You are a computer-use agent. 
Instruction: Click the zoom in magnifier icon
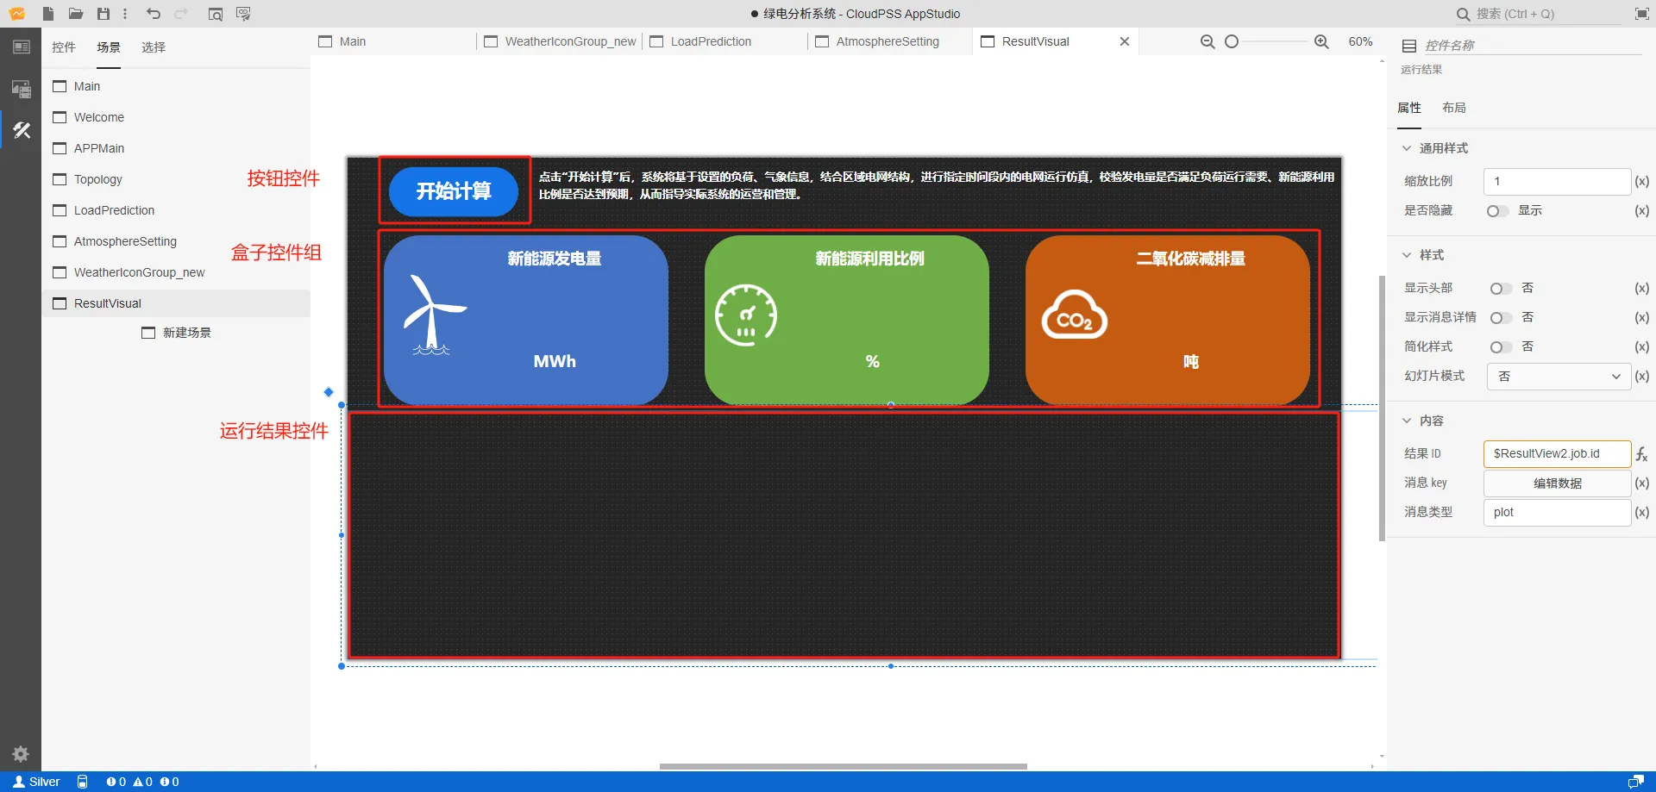(1321, 41)
